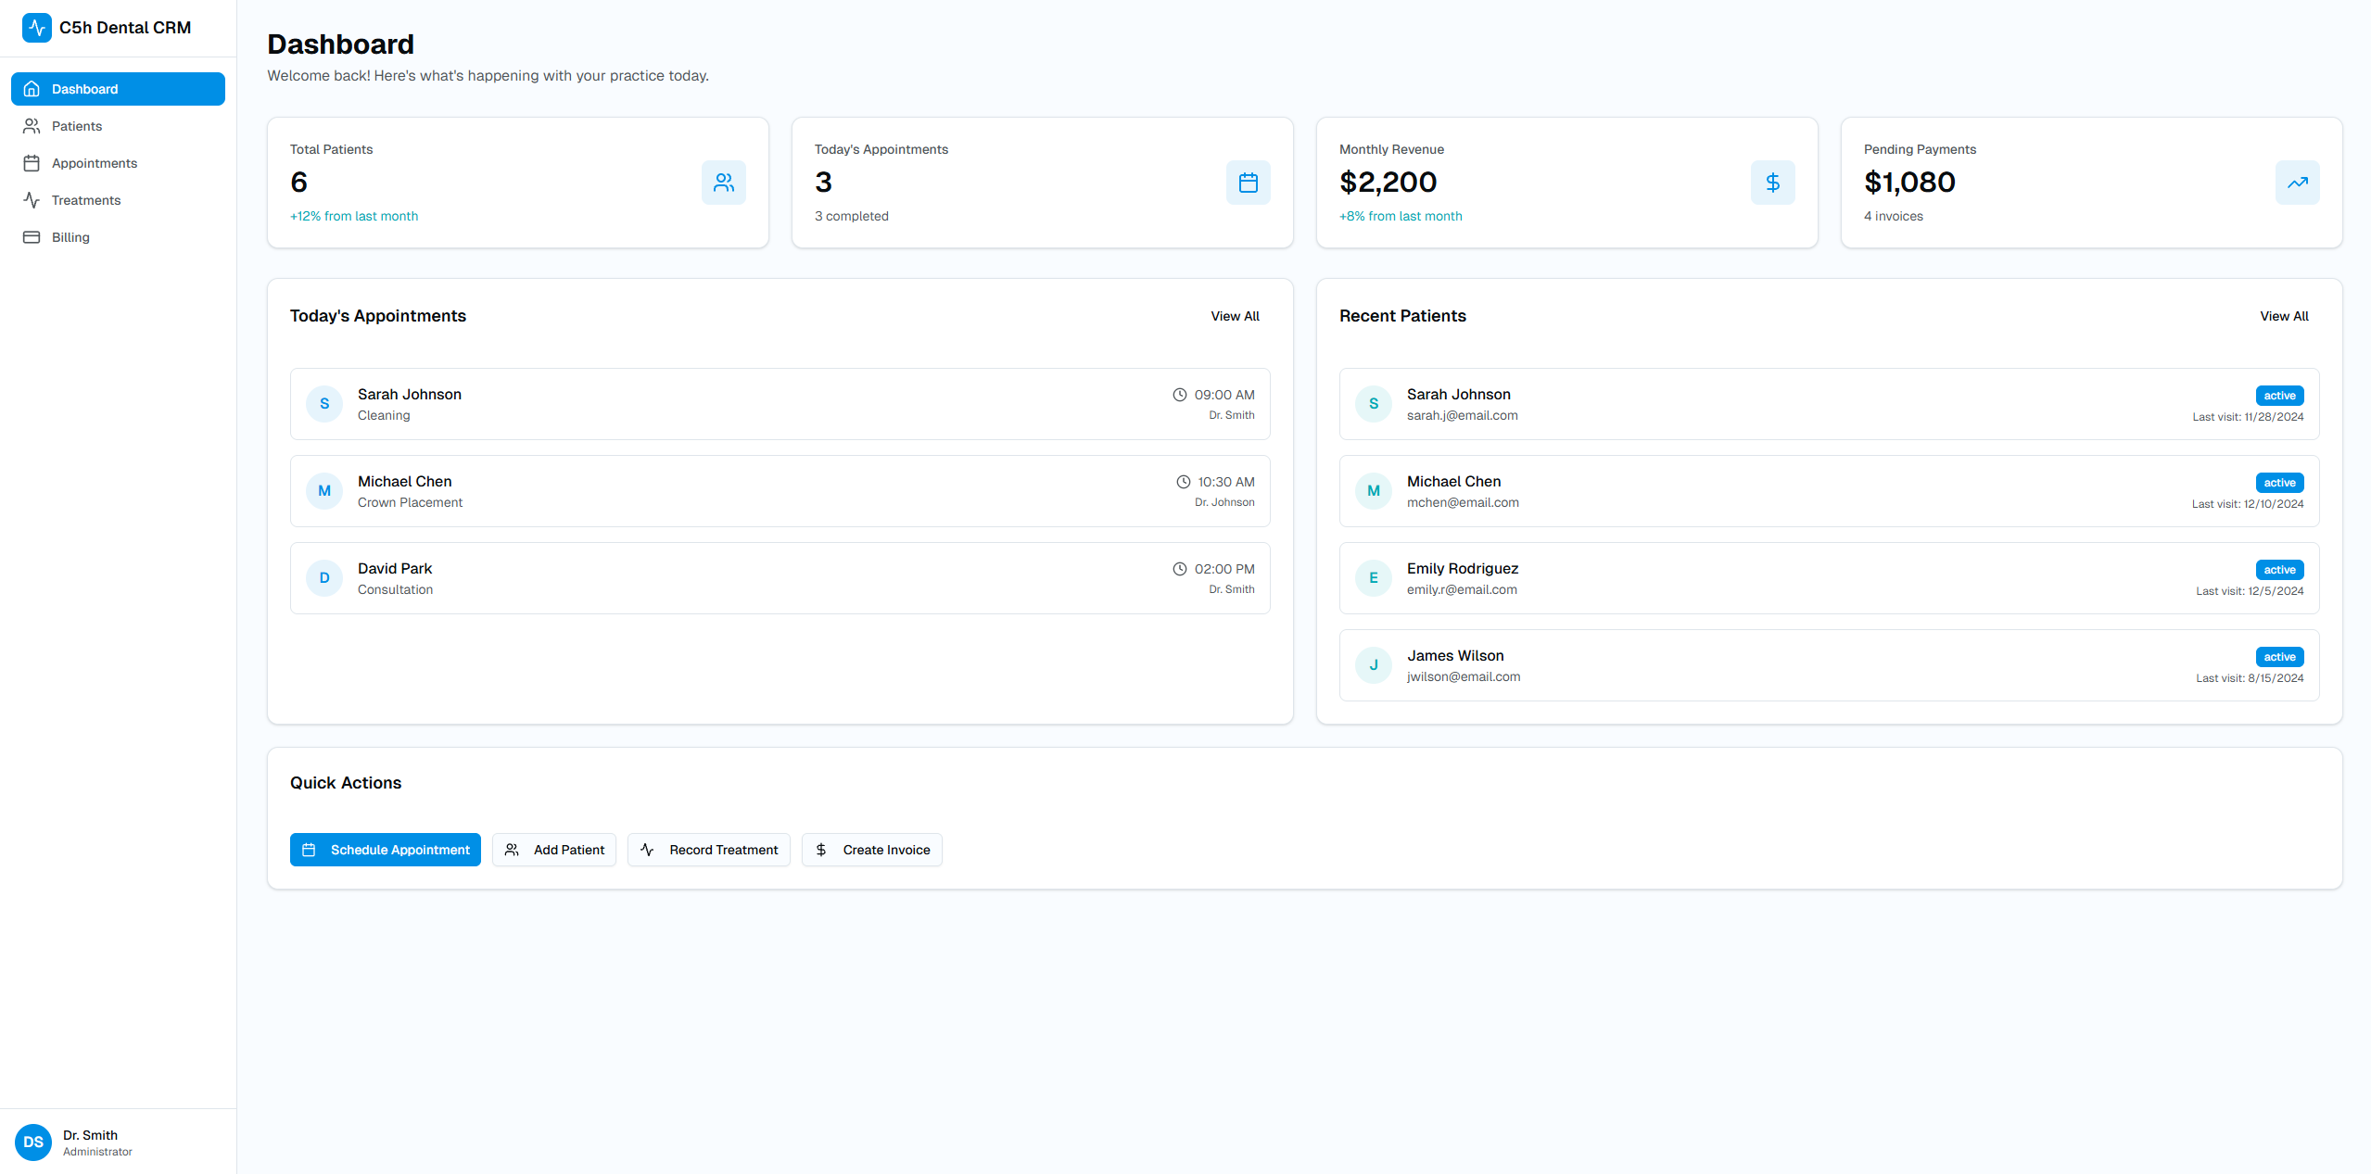
Task: Click the Total Patients people icon
Action: tap(723, 183)
